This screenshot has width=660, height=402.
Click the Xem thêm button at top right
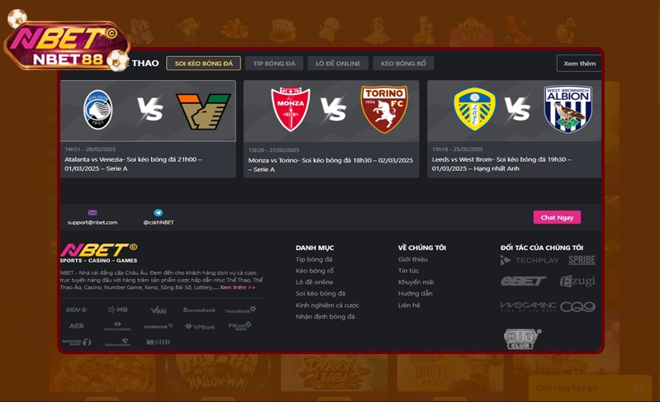pyautogui.click(x=579, y=64)
